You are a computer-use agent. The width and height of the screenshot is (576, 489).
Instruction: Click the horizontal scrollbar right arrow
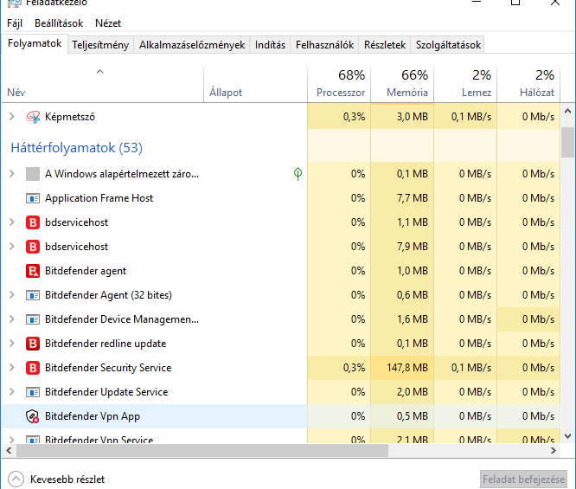point(554,450)
